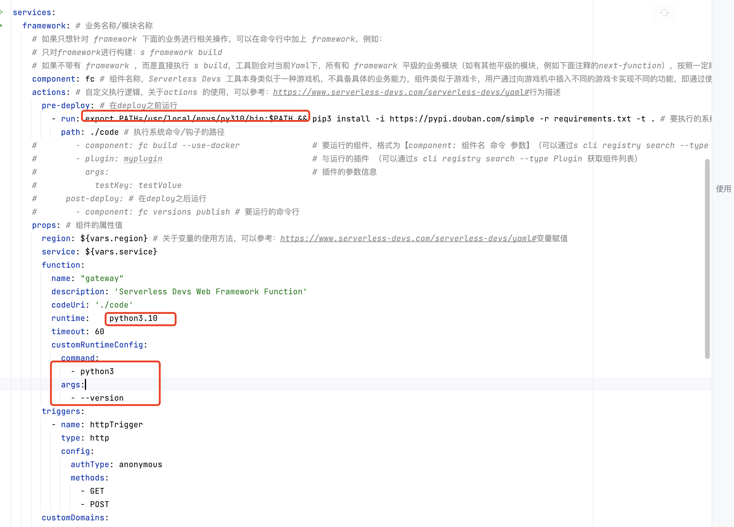This screenshot has width=734, height=527.
Task: Click the "command:" key
Action: pos(80,358)
